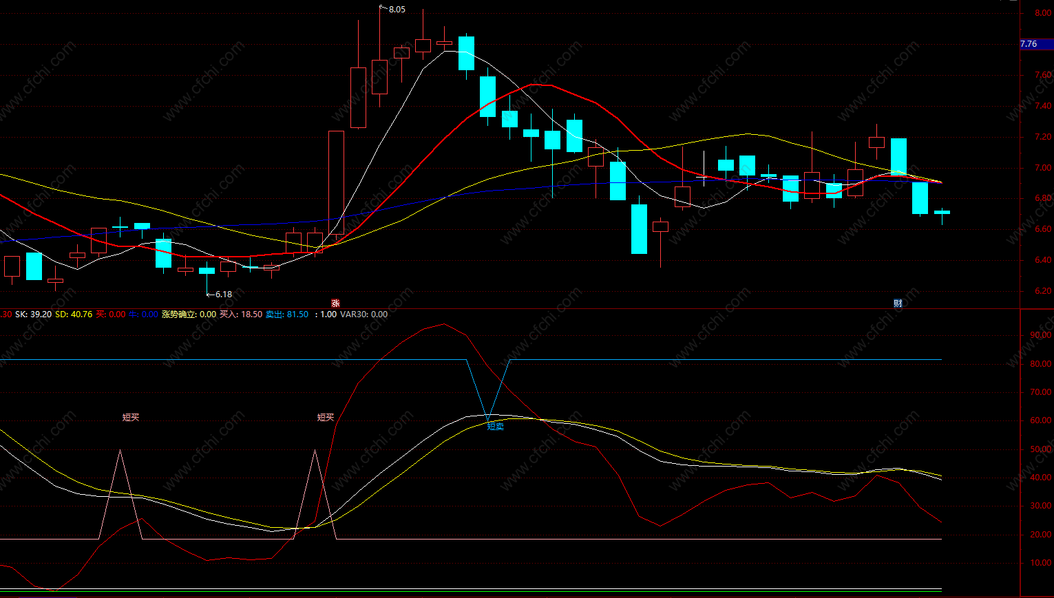
Task: Click the 7.20 price axis label
Action: click(1043, 137)
